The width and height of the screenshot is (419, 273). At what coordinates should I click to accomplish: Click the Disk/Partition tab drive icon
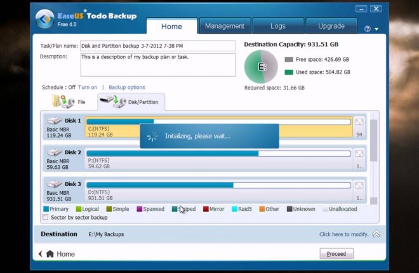113,102
